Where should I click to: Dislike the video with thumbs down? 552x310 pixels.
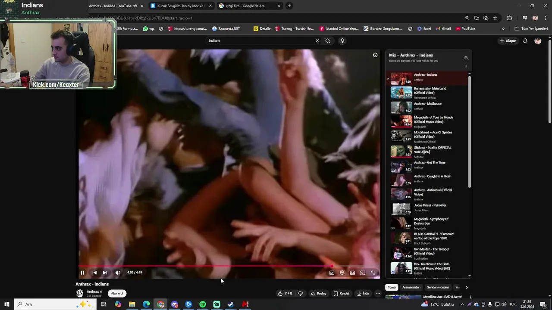(x=301, y=294)
